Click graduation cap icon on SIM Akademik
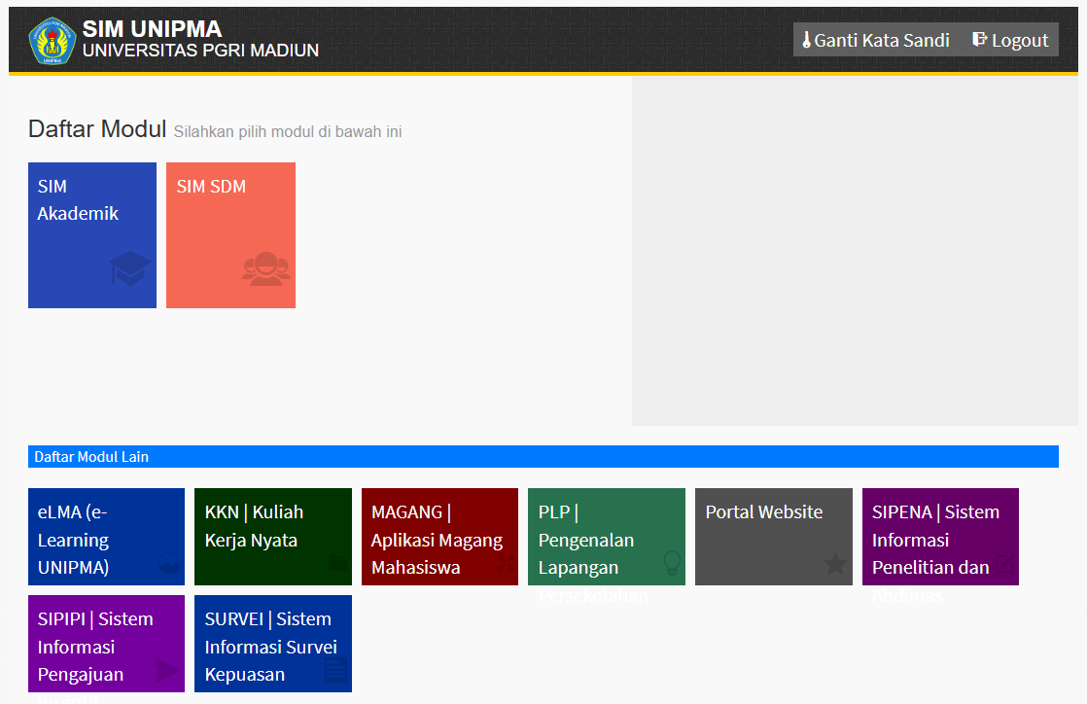This screenshot has height=704, width=1087. click(x=130, y=269)
